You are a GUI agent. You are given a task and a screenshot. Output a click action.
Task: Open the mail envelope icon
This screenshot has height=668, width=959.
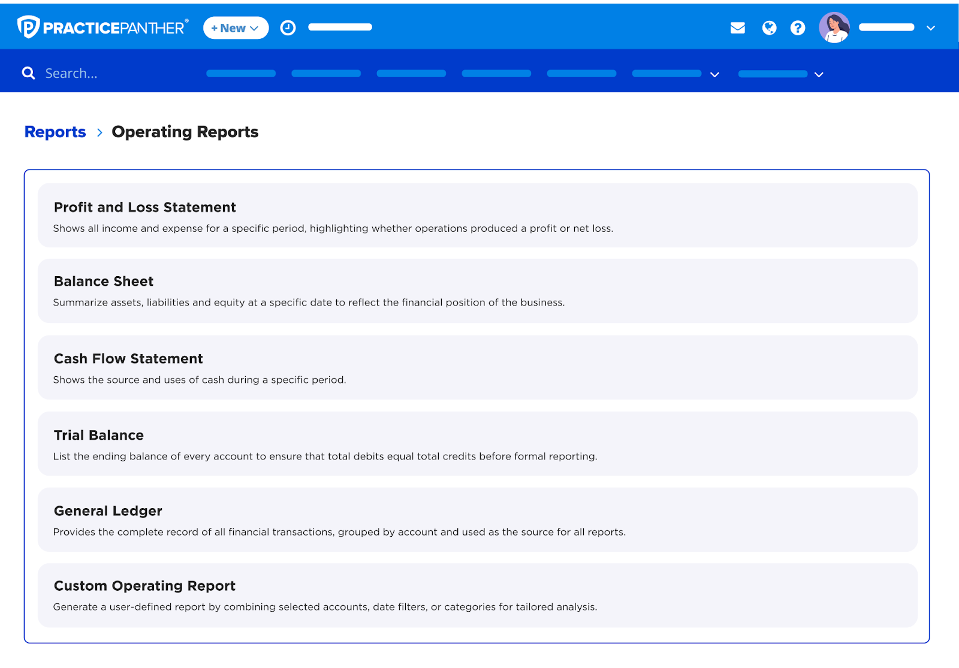(737, 28)
